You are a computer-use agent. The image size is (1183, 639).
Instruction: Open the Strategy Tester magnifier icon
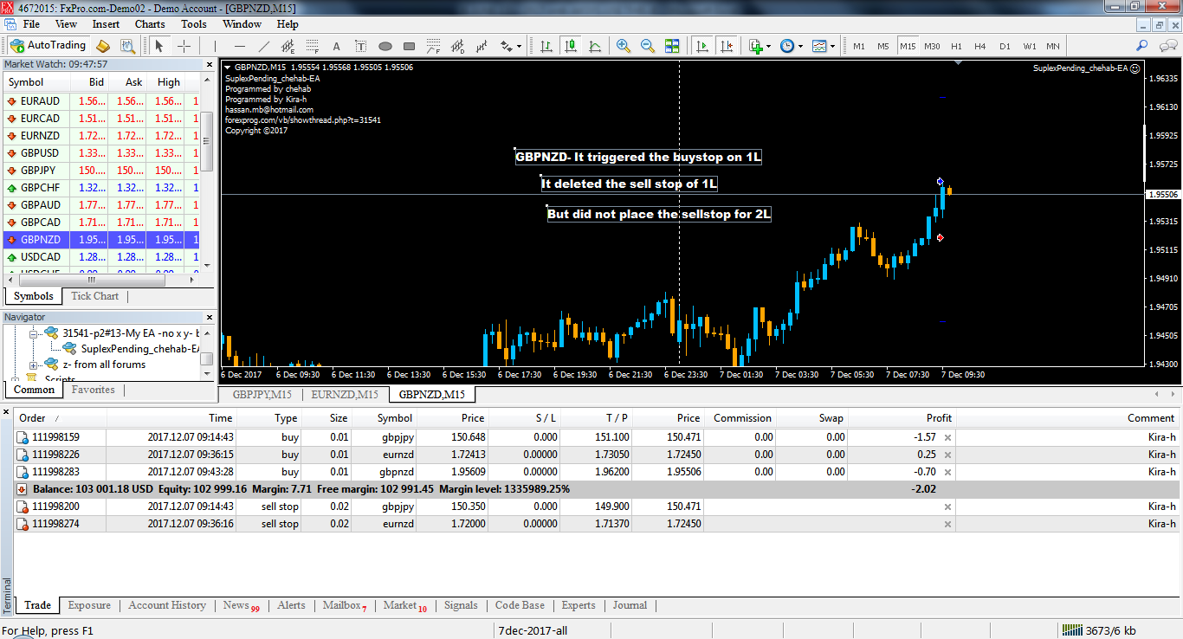point(127,46)
